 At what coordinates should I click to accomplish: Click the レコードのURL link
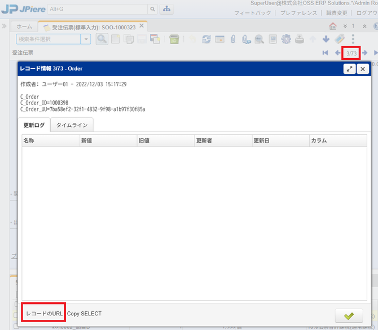pyautogui.click(x=44, y=314)
